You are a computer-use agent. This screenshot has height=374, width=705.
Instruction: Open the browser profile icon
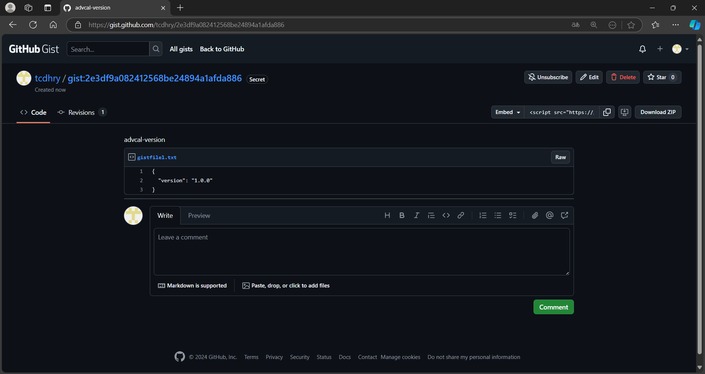click(10, 8)
